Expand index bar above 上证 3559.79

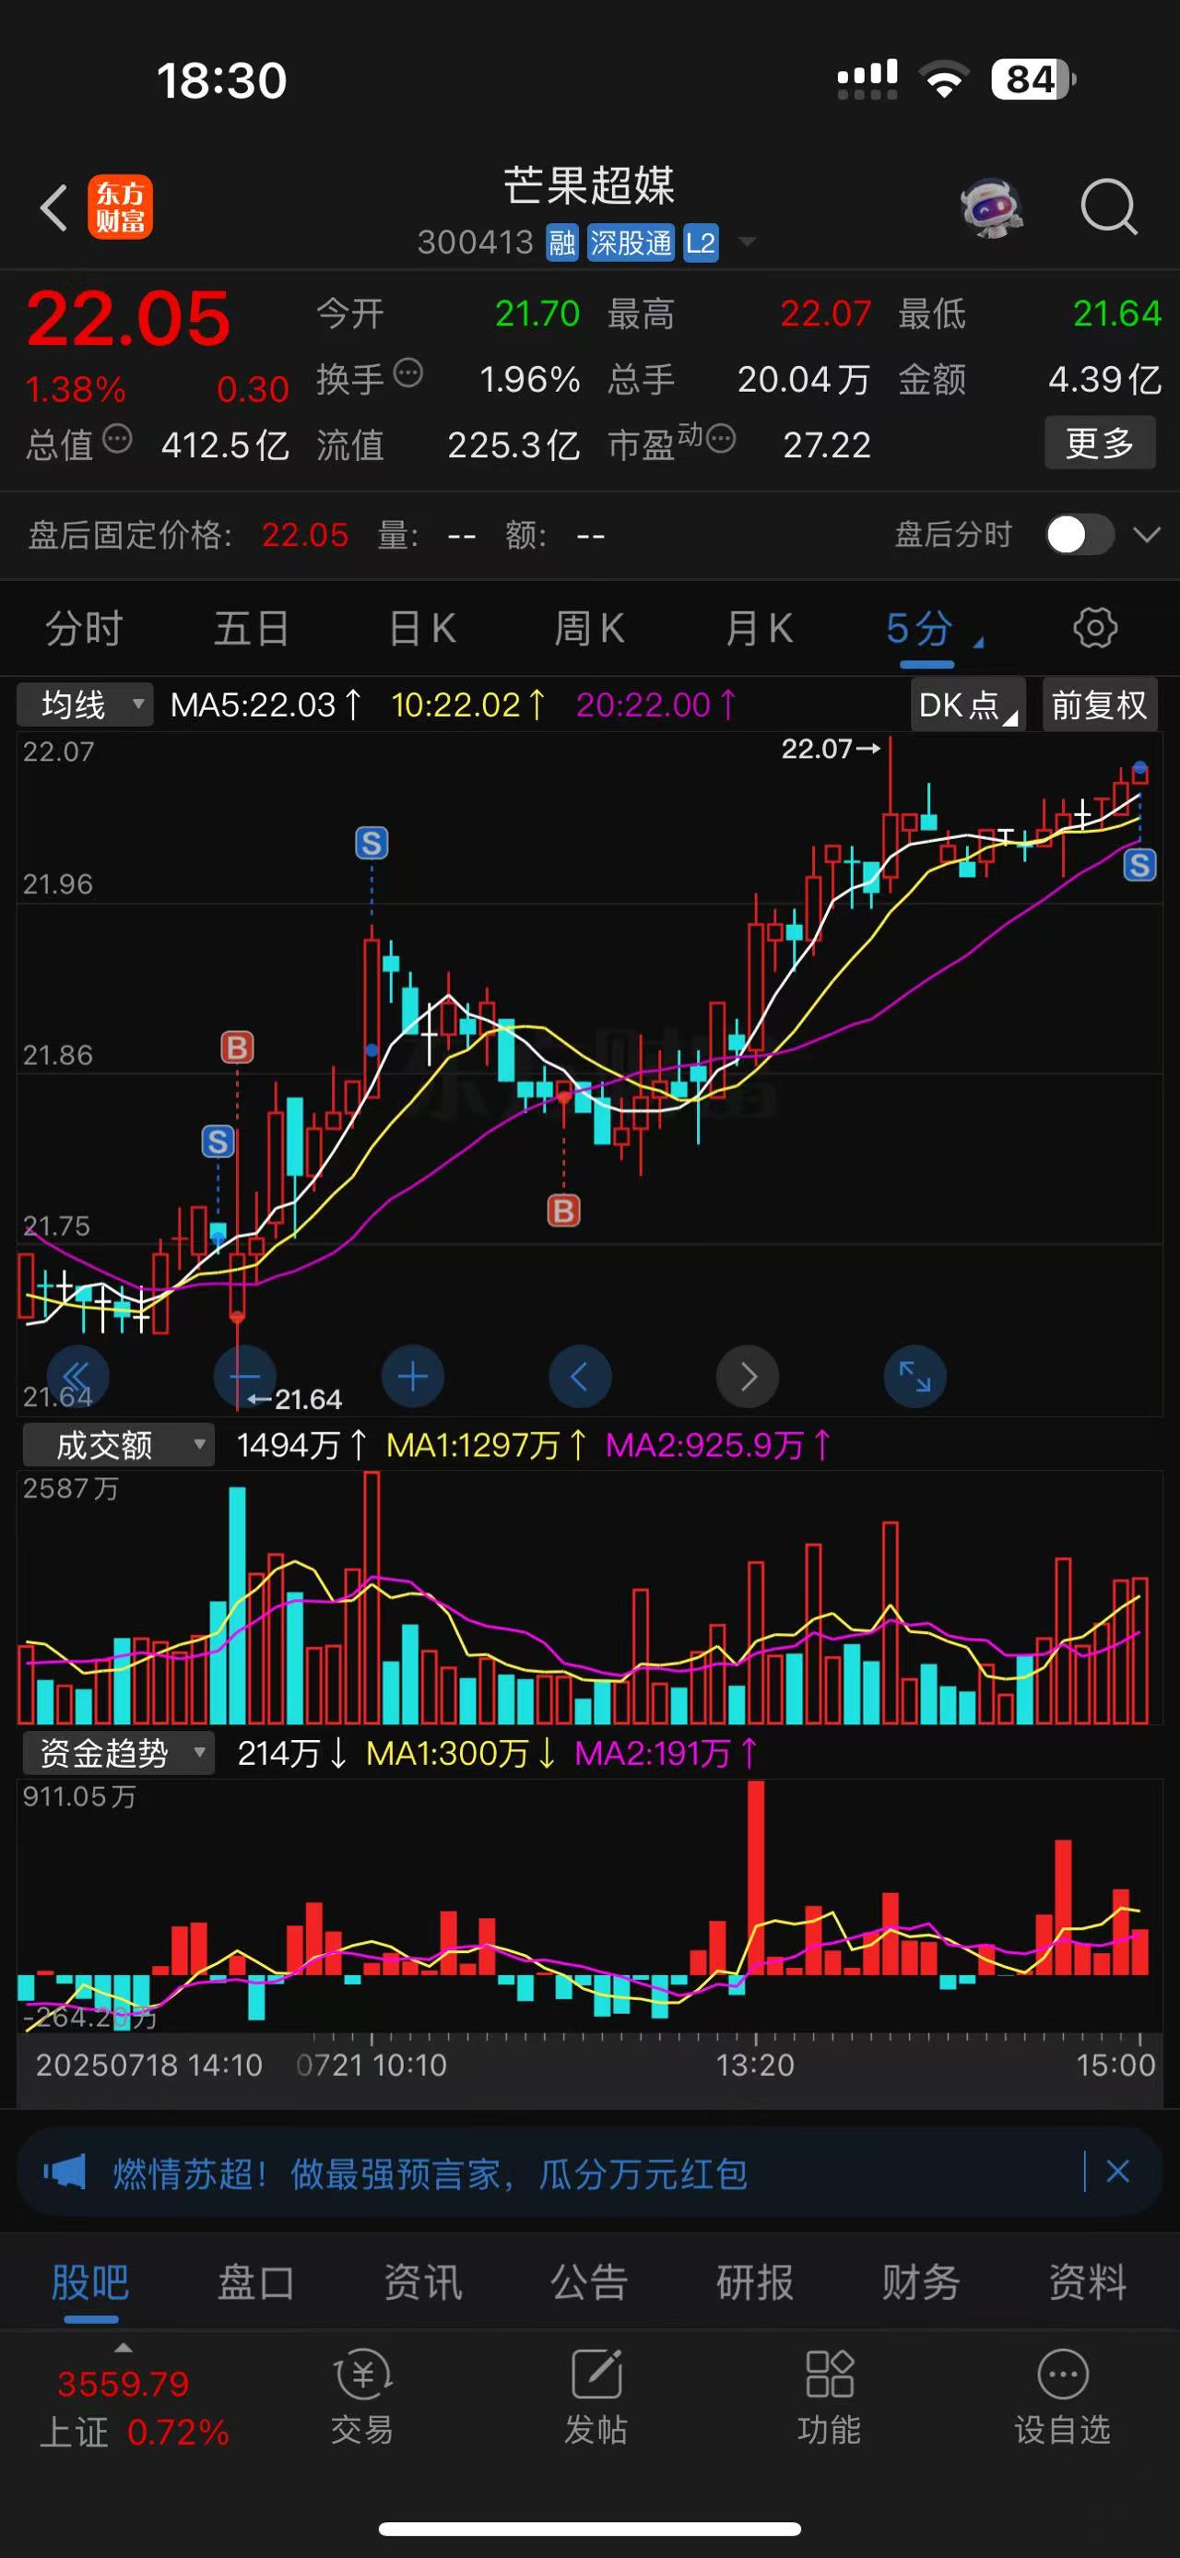(123, 2348)
